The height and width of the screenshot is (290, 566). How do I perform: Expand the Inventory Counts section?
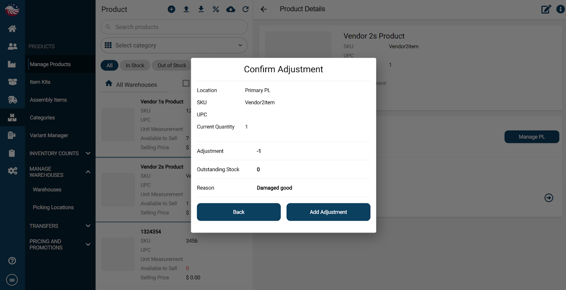(x=88, y=153)
